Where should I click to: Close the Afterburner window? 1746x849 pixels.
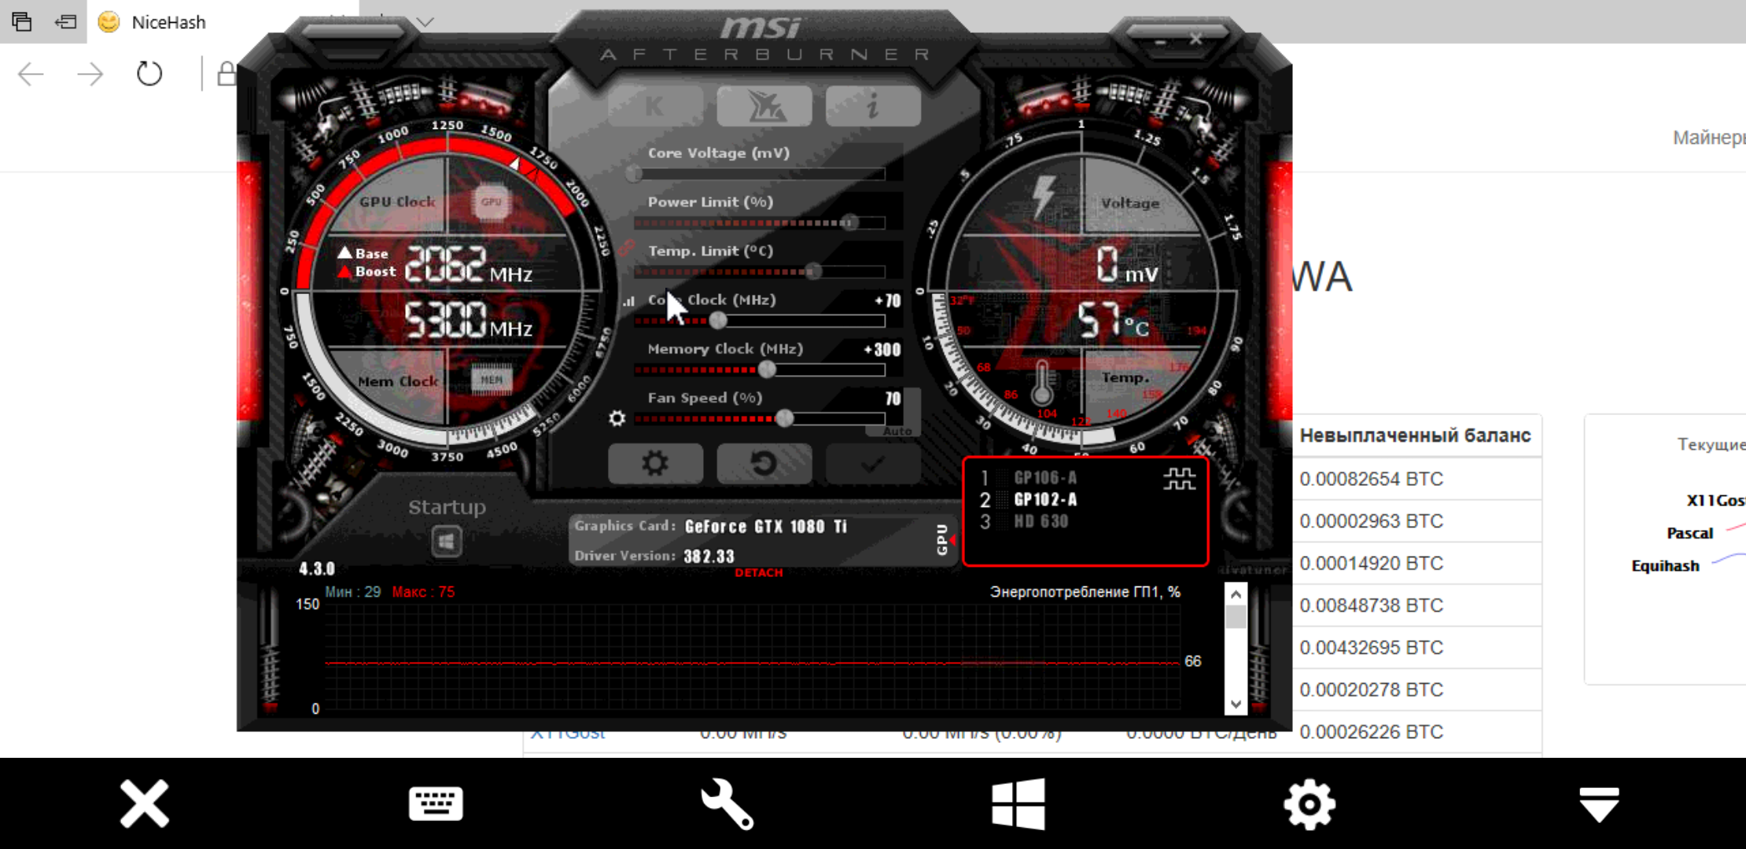pos(1195,39)
